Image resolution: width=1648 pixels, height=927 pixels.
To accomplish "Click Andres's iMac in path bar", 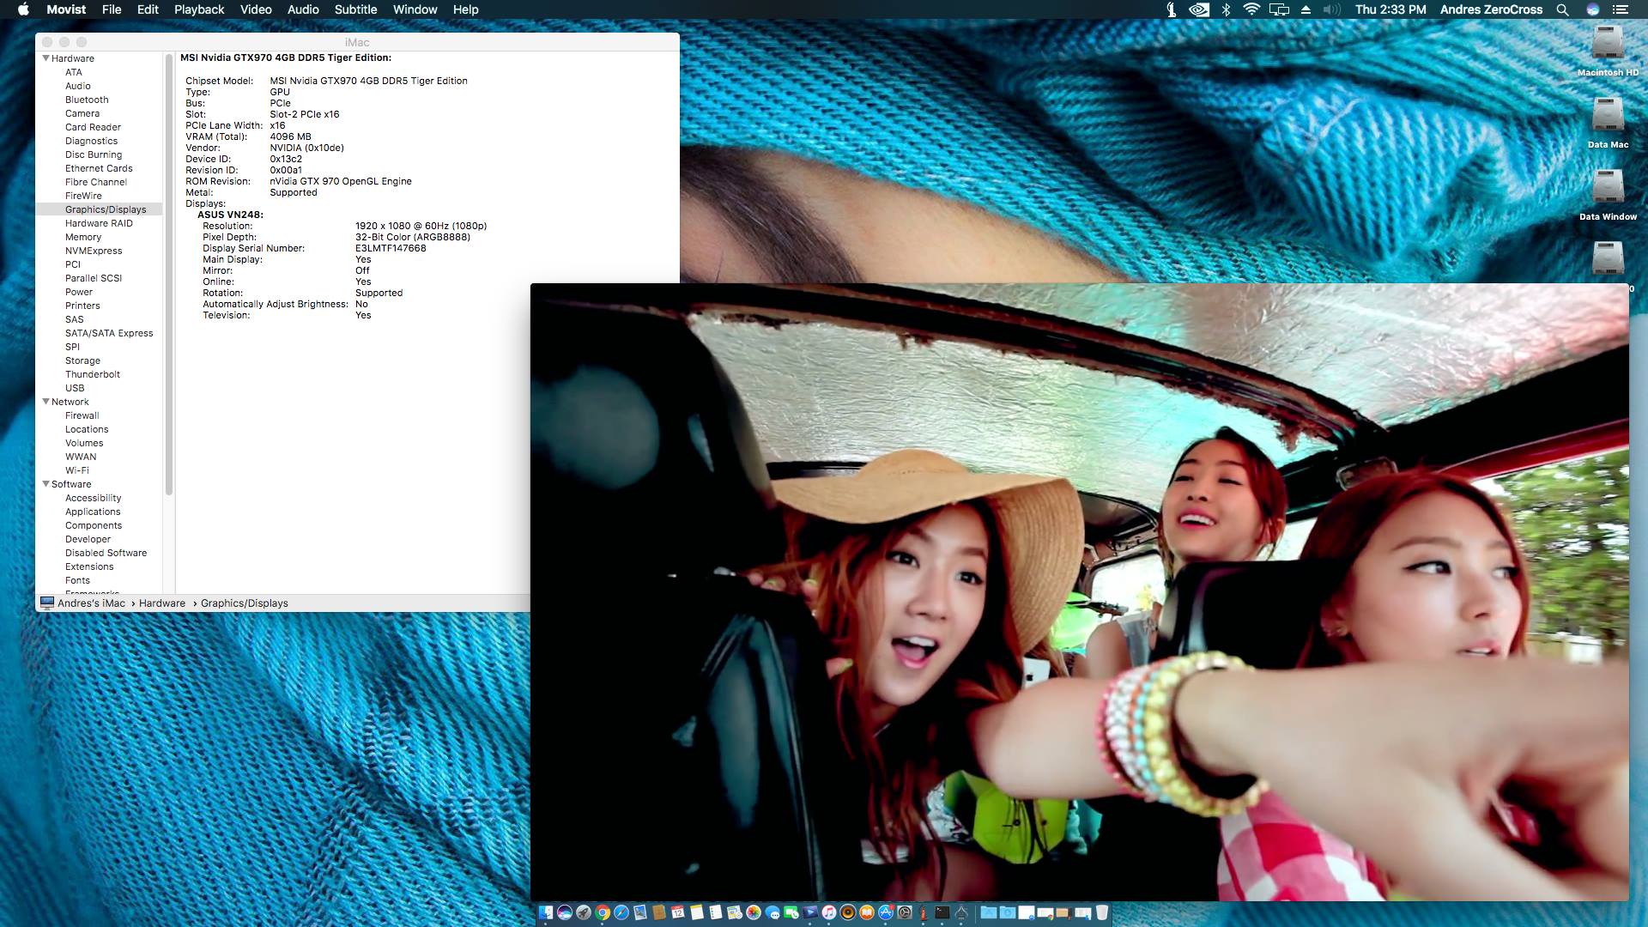I will pos(91,603).
